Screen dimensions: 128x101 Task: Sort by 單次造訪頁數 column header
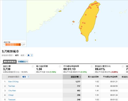pyautogui.click(x=93, y=77)
